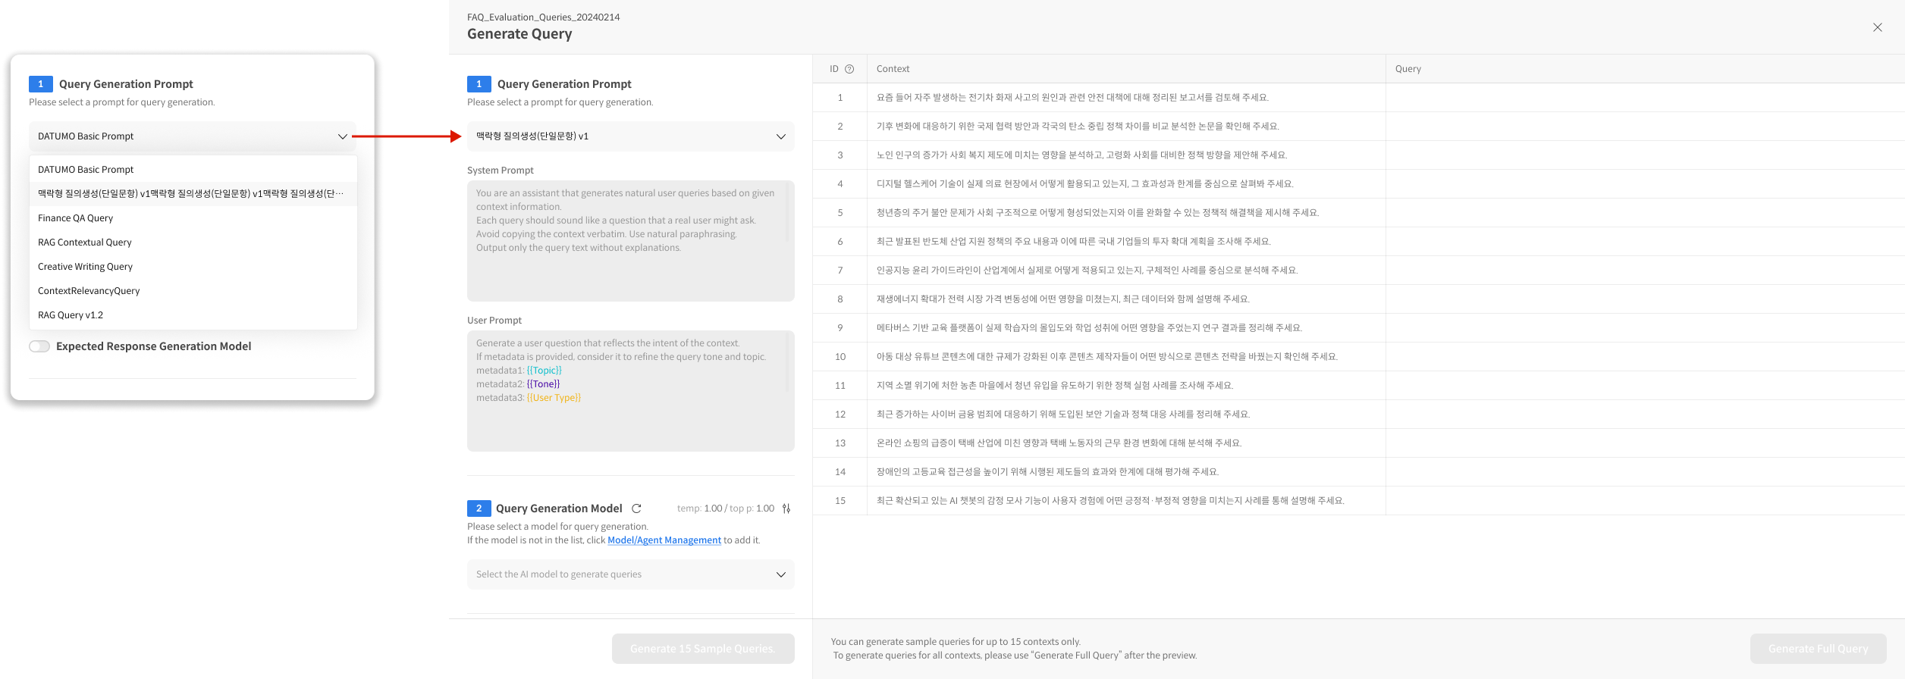The height and width of the screenshot is (679, 1905).
Task: Click the refresh icon beside Query Generation Model
Action: (x=636, y=508)
